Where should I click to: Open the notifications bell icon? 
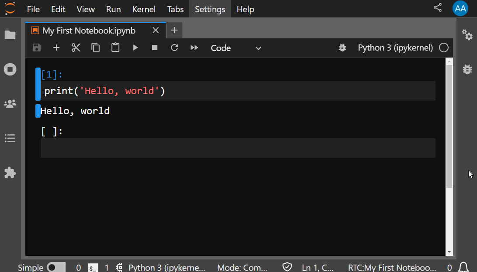[463, 267]
